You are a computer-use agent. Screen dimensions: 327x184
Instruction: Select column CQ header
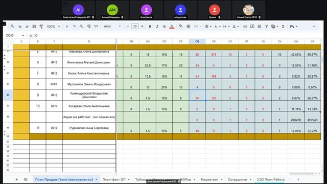click(197, 41)
